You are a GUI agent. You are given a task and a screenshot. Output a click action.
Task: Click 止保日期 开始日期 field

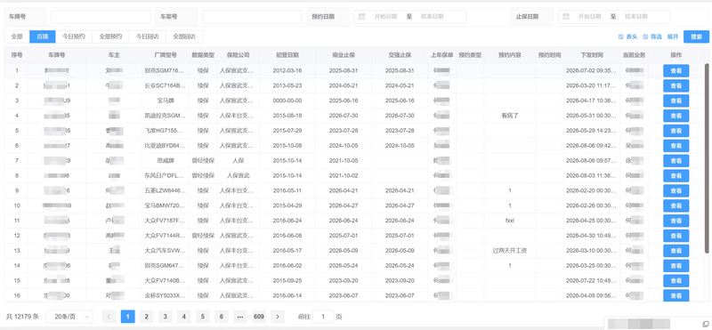click(x=589, y=16)
